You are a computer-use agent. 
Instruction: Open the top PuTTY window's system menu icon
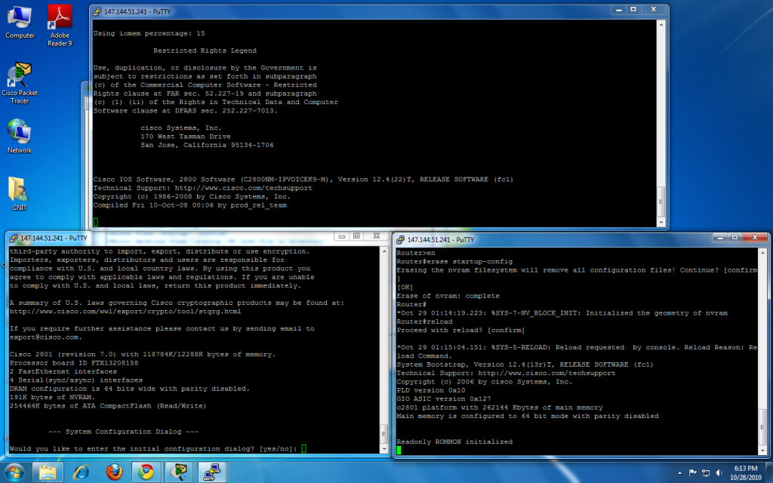97,11
